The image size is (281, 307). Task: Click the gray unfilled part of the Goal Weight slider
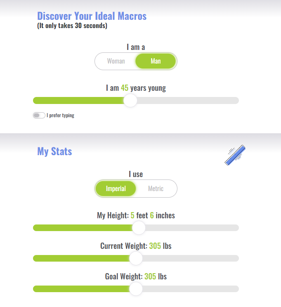point(190,289)
